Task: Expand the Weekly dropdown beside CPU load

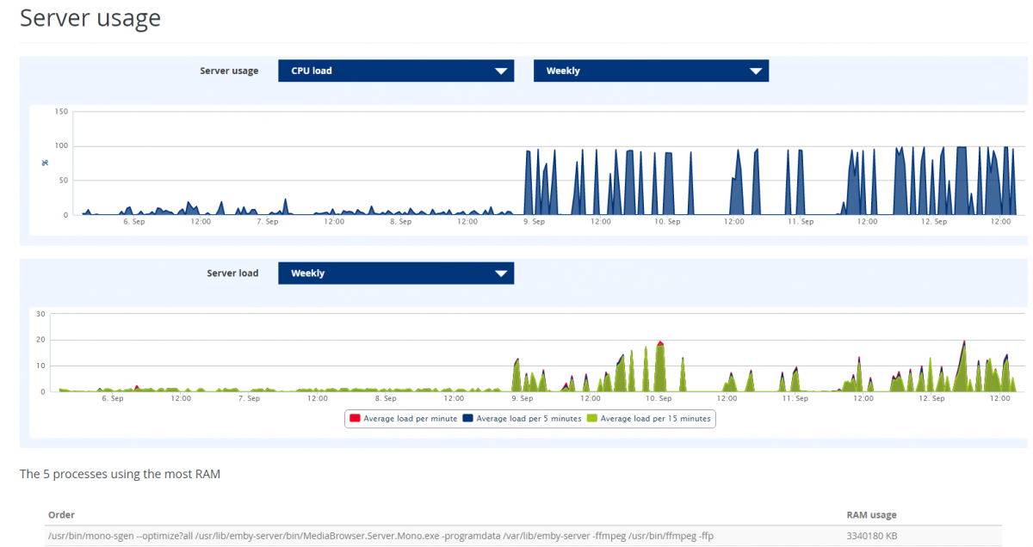Action: click(651, 71)
